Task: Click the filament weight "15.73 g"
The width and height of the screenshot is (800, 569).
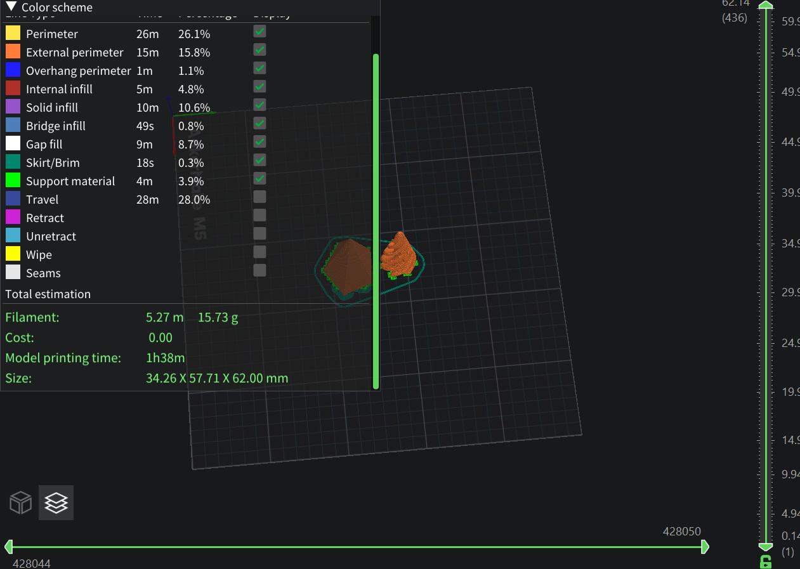Action: [x=218, y=317]
